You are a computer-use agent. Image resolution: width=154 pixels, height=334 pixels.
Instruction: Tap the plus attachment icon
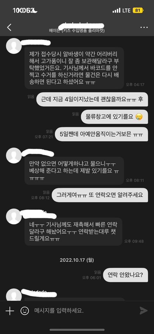(x=10, y=311)
